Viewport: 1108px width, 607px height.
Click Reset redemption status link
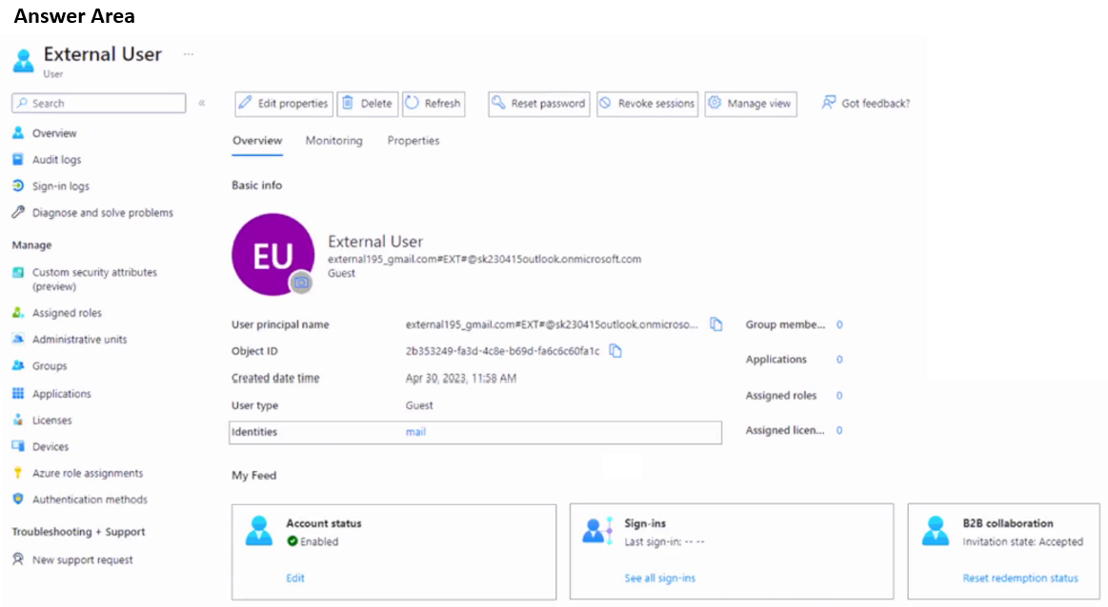(1020, 578)
